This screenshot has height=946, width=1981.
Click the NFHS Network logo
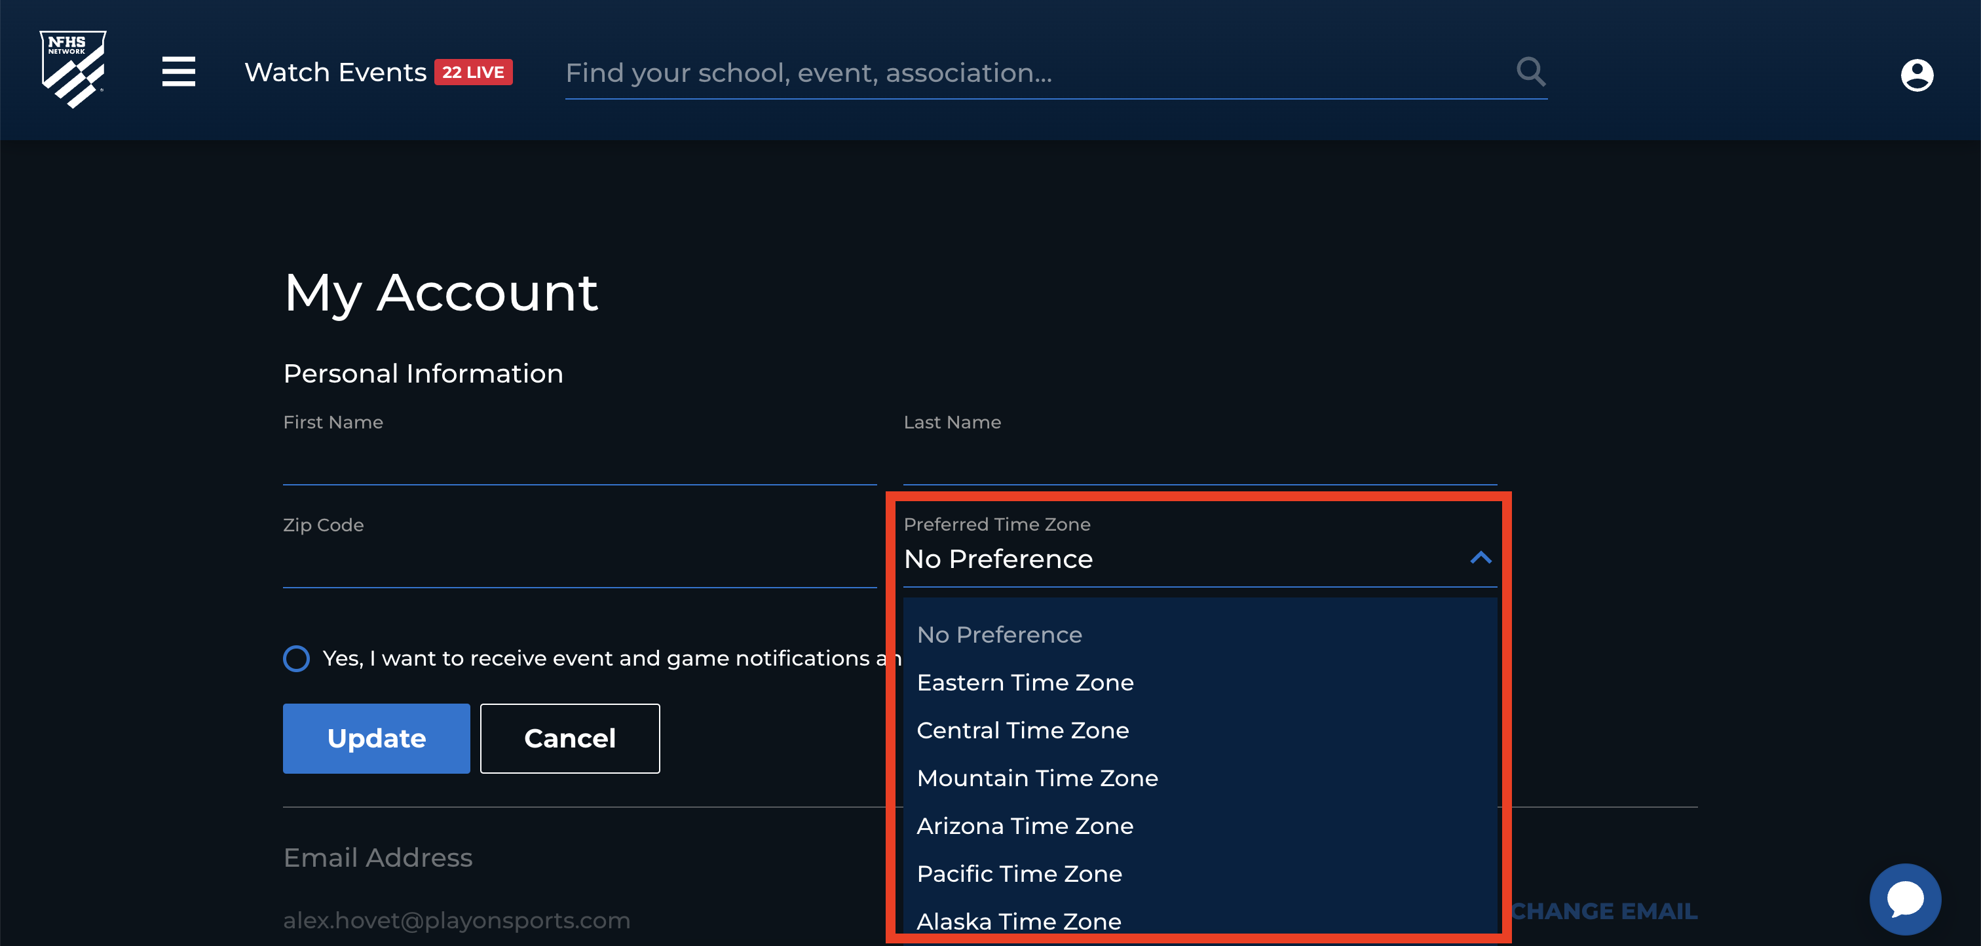point(73,69)
